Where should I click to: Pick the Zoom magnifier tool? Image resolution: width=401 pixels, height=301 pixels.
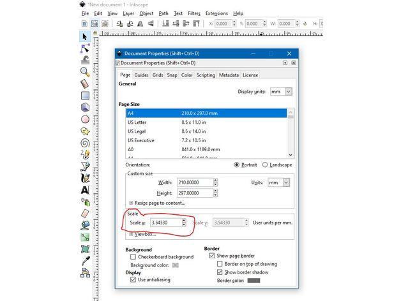pos(85,71)
